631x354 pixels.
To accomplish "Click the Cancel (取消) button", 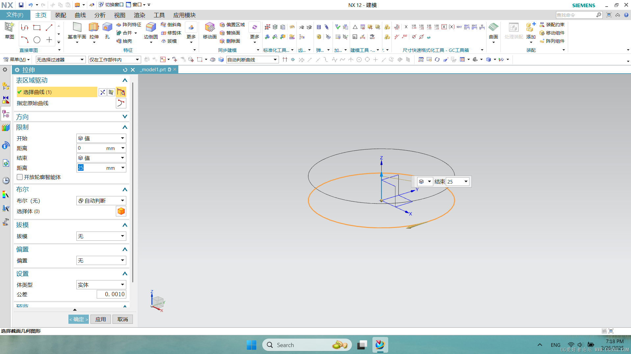I will coord(123,319).
